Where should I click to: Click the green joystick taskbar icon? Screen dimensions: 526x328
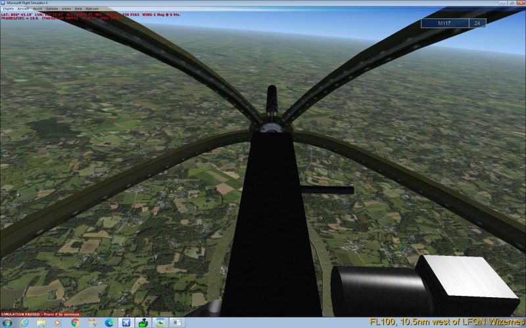point(143,323)
